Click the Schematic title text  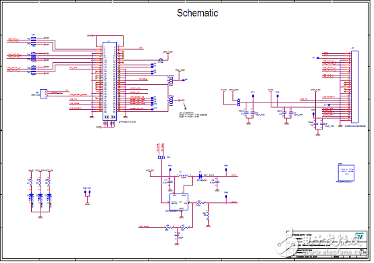tap(198, 13)
